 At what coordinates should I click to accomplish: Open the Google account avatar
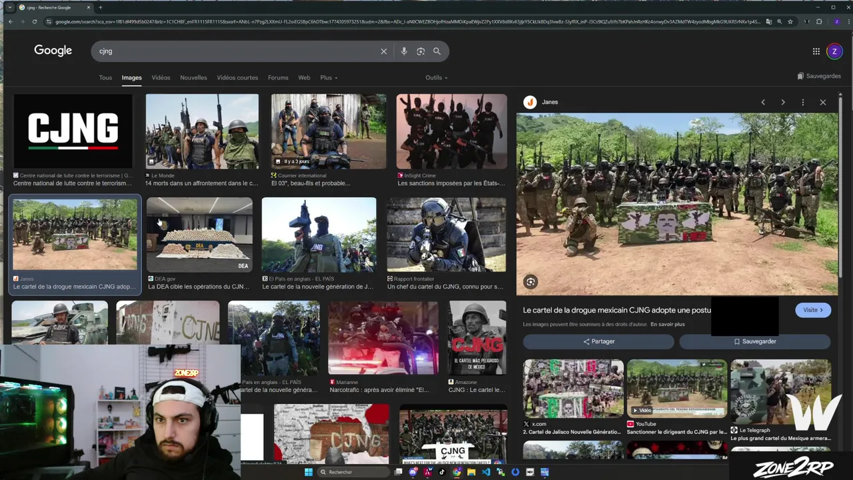coord(834,51)
